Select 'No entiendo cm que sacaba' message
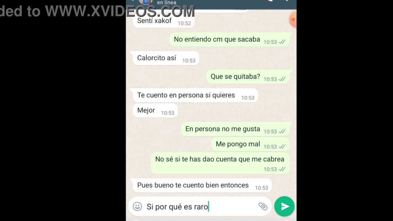This screenshot has height=221, width=393. [230, 40]
